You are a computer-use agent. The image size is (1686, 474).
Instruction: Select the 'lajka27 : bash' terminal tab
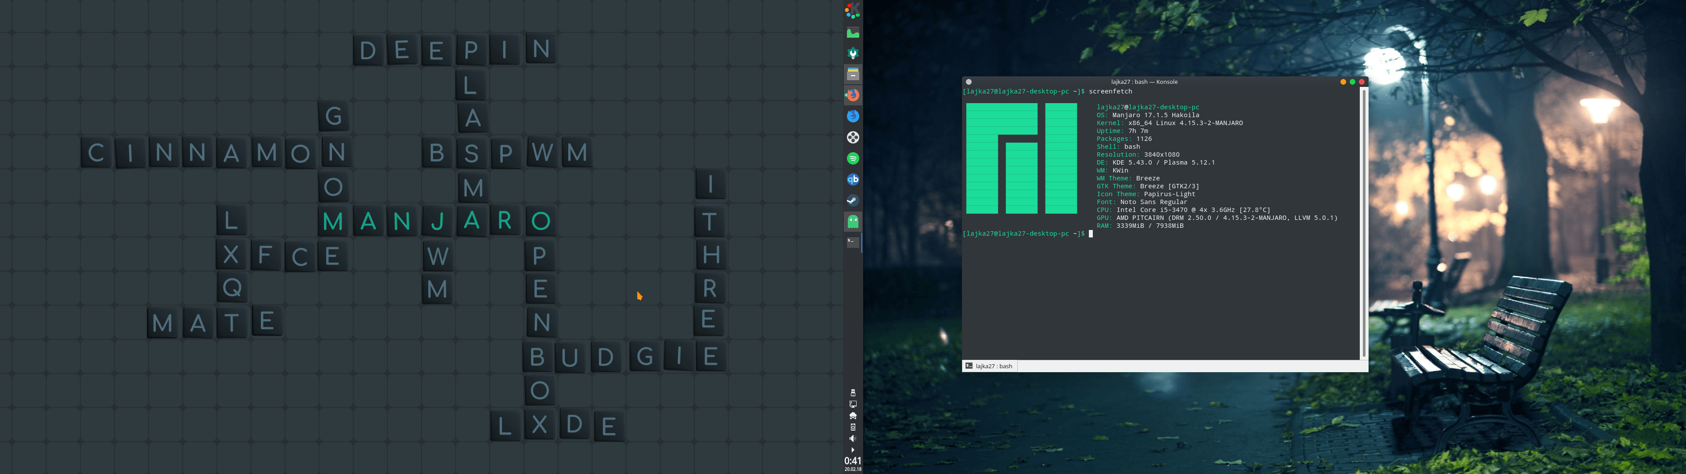[990, 366]
